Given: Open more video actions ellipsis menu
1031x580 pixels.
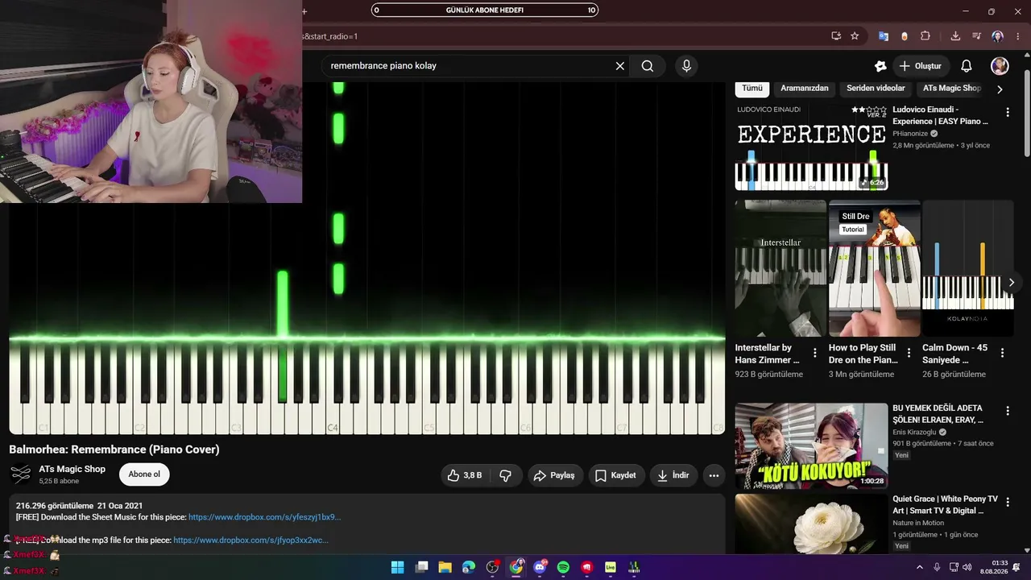Looking at the screenshot, I should coord(714,475).
